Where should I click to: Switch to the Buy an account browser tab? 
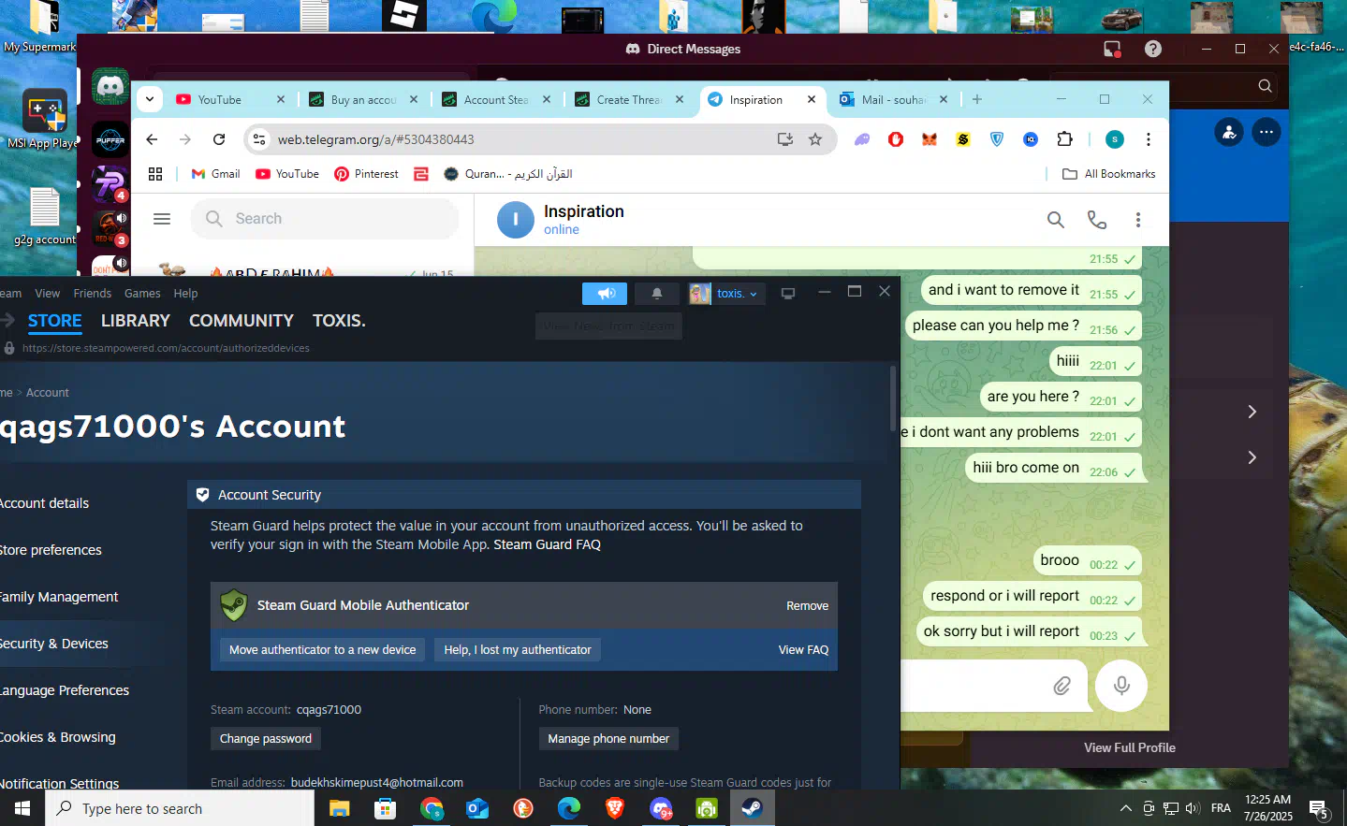363,100
